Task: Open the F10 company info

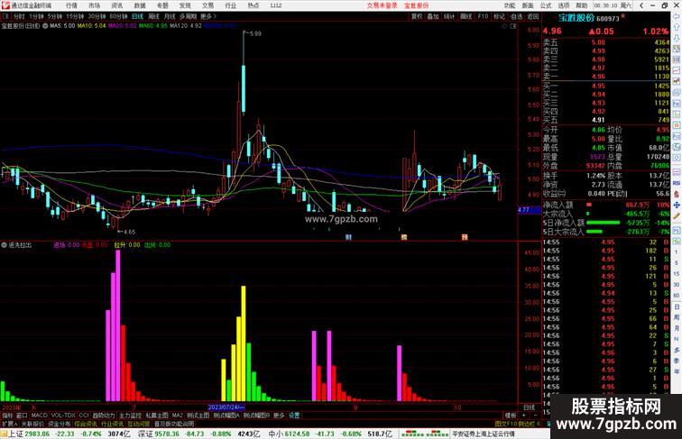Action: [483, 16]
